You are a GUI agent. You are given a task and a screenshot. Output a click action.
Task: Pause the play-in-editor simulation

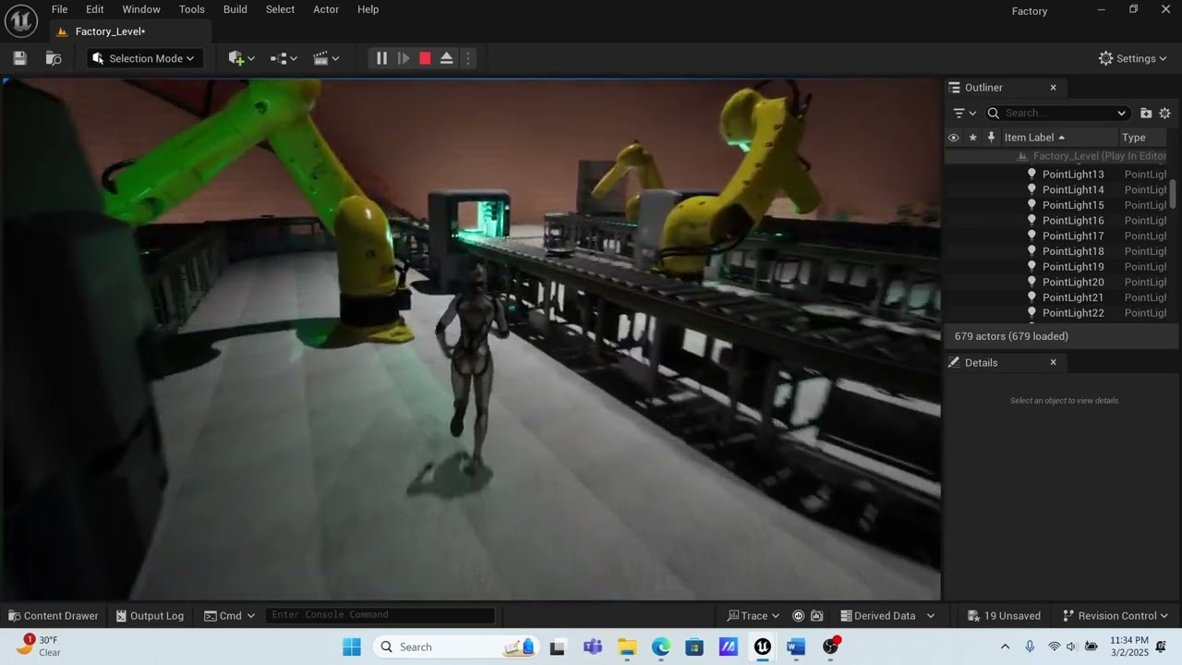pyautogui.click(x=381, y=58)
